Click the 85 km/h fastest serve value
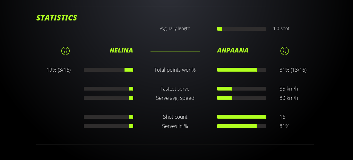 click(289, 89)
